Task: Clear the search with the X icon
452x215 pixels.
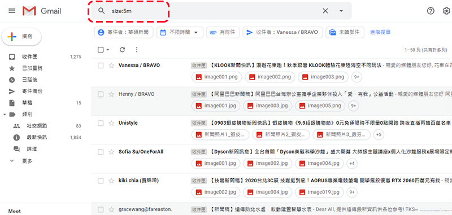Action: pos(325,11)
